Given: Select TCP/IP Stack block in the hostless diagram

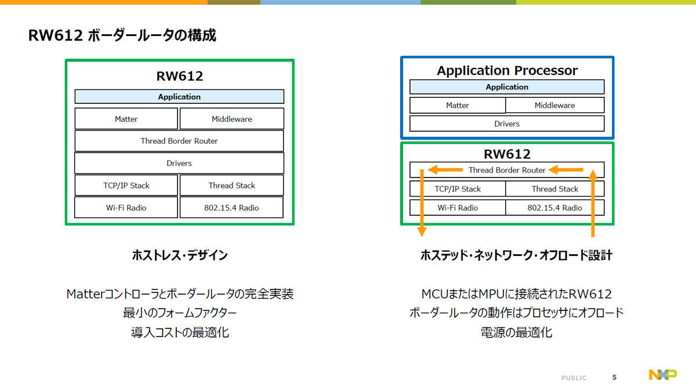Looking at the screenshot, I should [126, 186].
